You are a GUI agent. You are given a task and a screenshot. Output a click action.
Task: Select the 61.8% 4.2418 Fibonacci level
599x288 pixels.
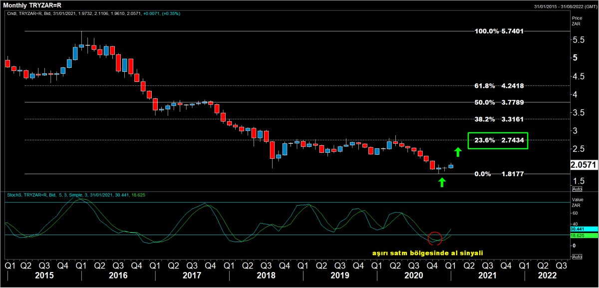pyautogui.click(x=499, y=86)
